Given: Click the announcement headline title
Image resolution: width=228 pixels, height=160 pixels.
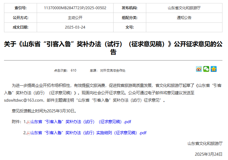Looking at the screenshot, I should [x=113, y=48].
